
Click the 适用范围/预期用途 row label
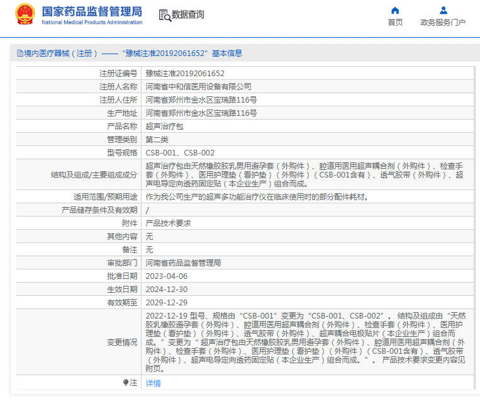point(105,196)
